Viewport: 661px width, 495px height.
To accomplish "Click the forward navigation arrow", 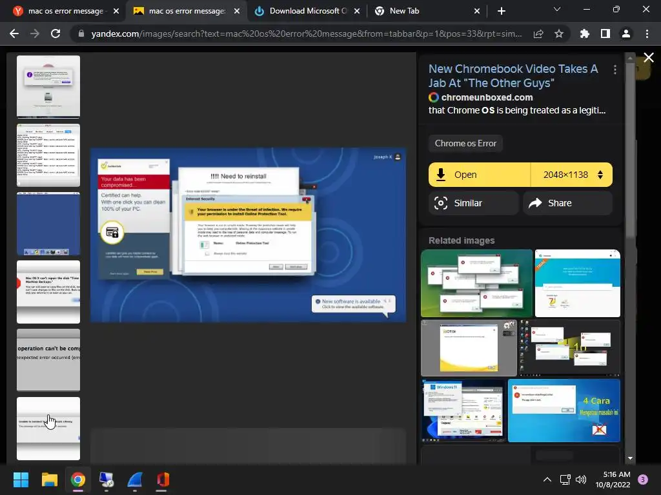I will tap(35, 34).
